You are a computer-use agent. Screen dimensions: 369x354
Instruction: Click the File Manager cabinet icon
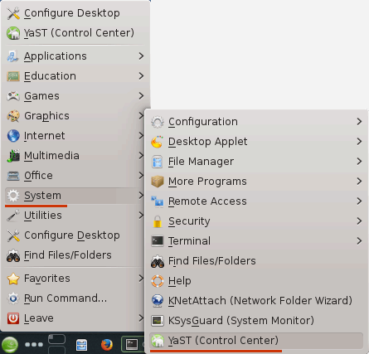[x=158, y=162]
